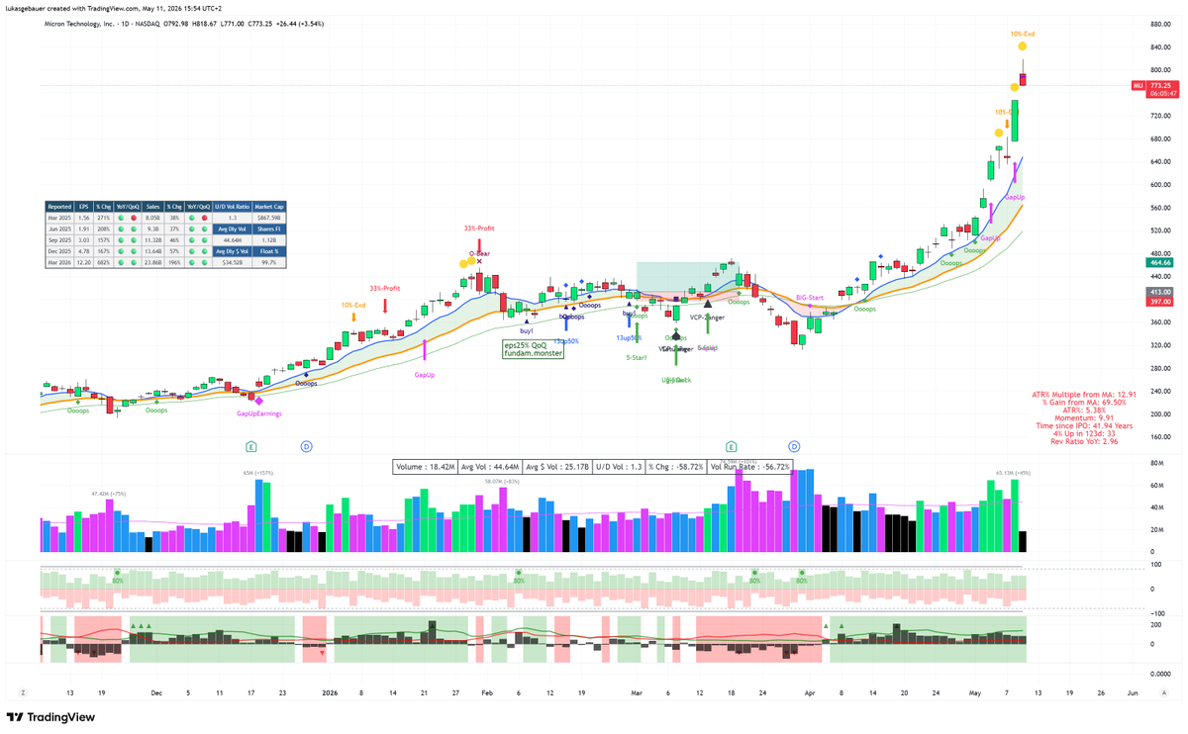The image size is (1188, 734).
Task: Click the red 397.00 price label
Action: tap(1160, 302)
